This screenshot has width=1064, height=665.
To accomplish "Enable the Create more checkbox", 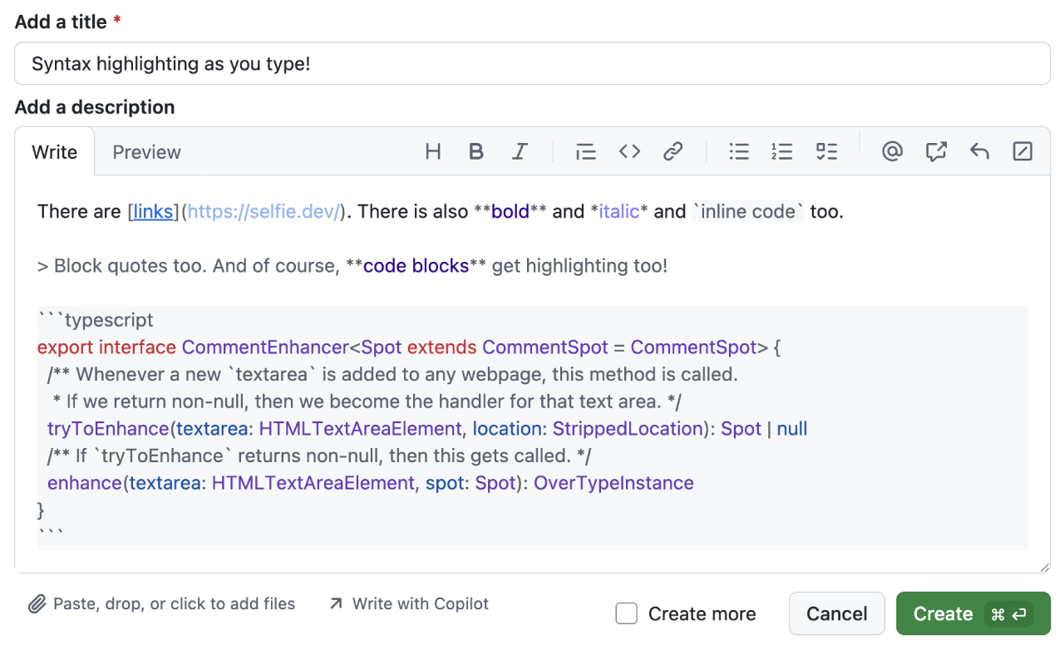I will 626,613.
